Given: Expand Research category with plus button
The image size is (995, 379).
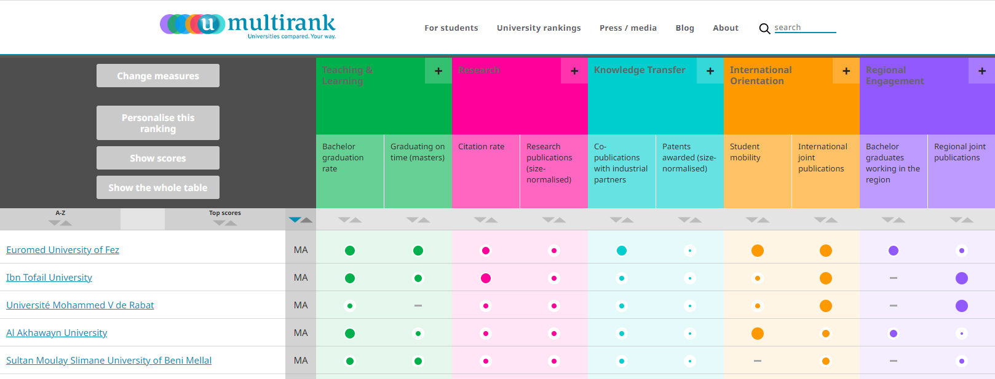Looking at the screenshot, I should 574,71.
